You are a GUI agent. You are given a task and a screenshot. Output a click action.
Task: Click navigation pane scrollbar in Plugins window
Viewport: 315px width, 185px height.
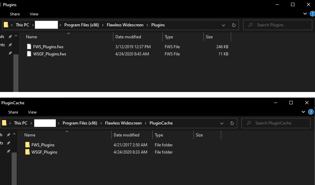(x=16, y=72)
